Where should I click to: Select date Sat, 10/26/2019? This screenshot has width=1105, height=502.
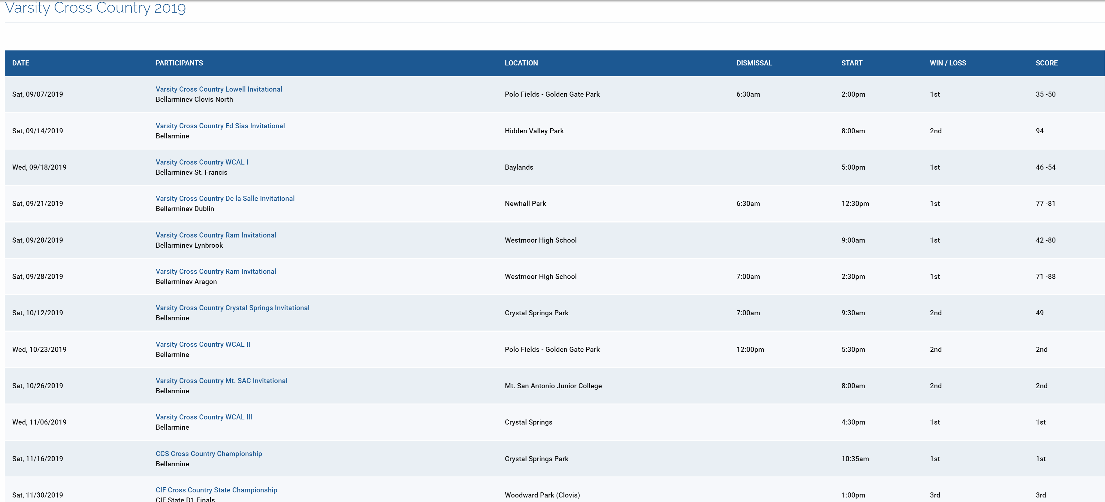pyautogui.click(x=38, y=386)
